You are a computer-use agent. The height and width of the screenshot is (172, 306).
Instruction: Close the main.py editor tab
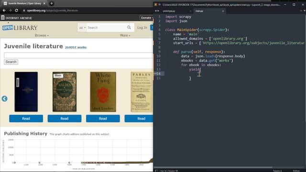tap(223, 11)
